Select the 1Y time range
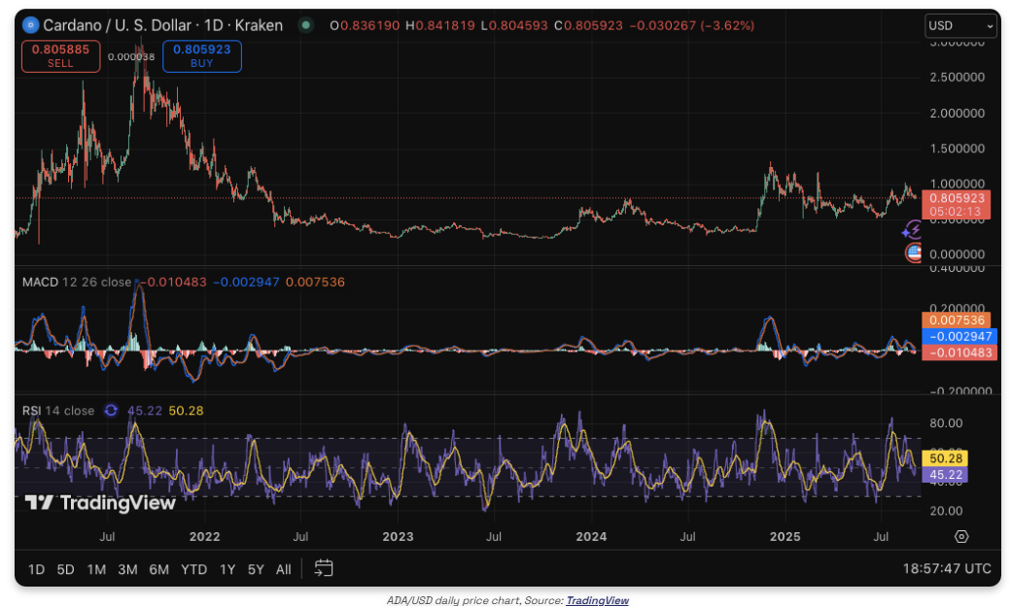This screenshot has width=1011, height=606. (227, 569)
